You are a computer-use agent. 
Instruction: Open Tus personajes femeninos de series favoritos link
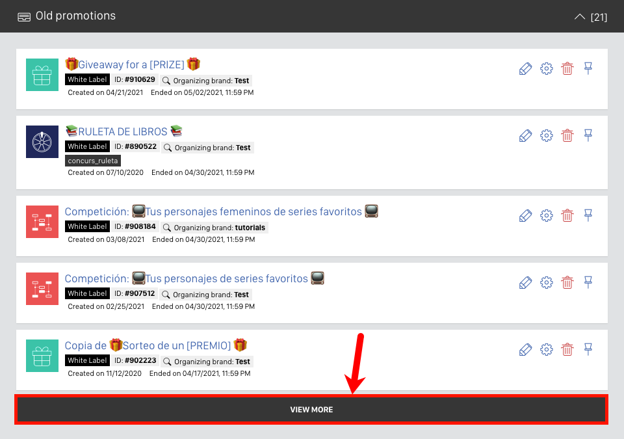222,211
